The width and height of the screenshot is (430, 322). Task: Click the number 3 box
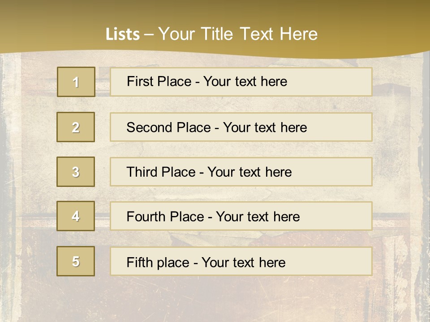point(76,172)
